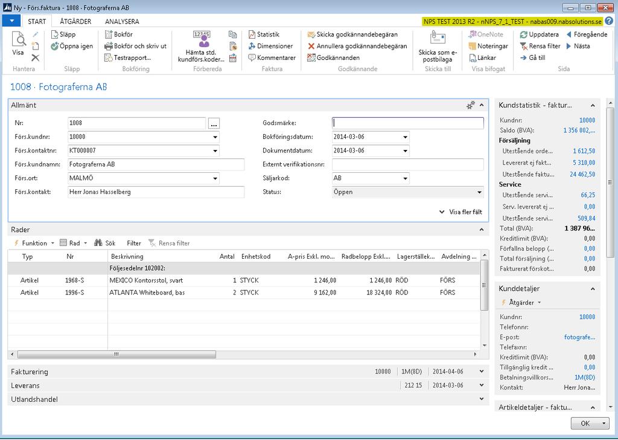Open Förs.kundnr dropdown
Screen dimensions: 618x440
click(215, 137)
